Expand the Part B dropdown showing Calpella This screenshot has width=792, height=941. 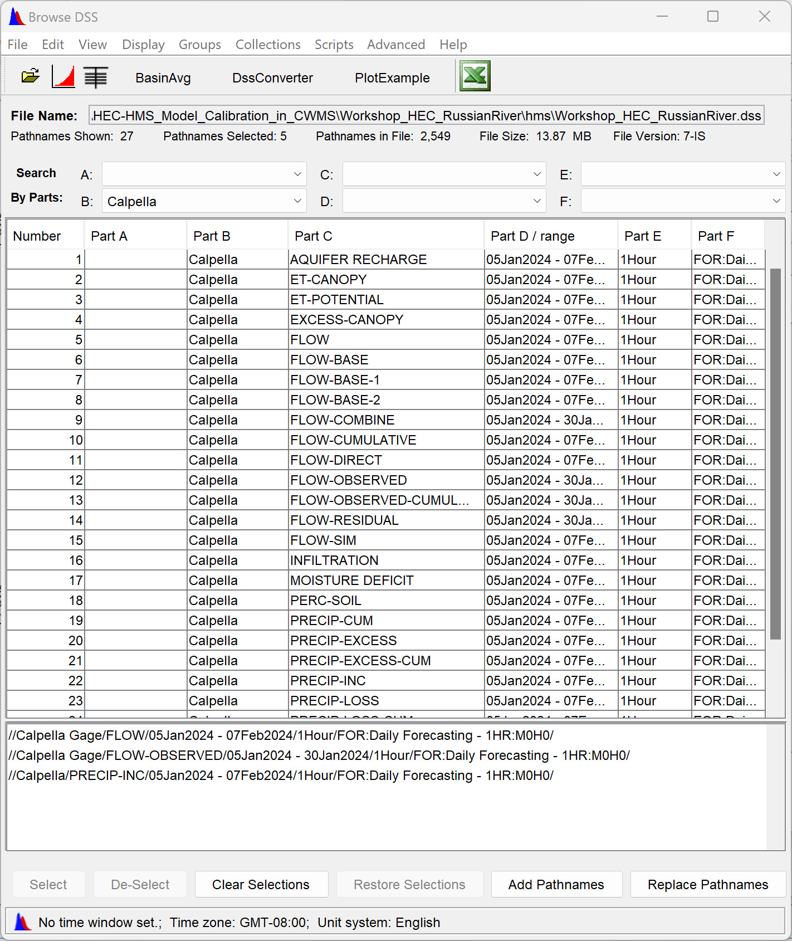tap(297, 201)
